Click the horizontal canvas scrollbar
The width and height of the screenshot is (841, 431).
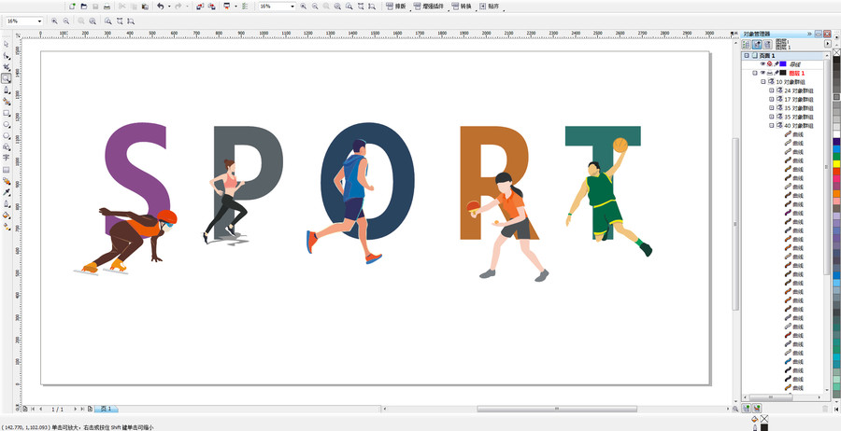point(556,409)
